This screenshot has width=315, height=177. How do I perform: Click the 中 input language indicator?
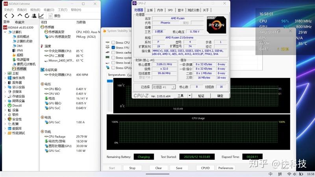tap(271, 174)
